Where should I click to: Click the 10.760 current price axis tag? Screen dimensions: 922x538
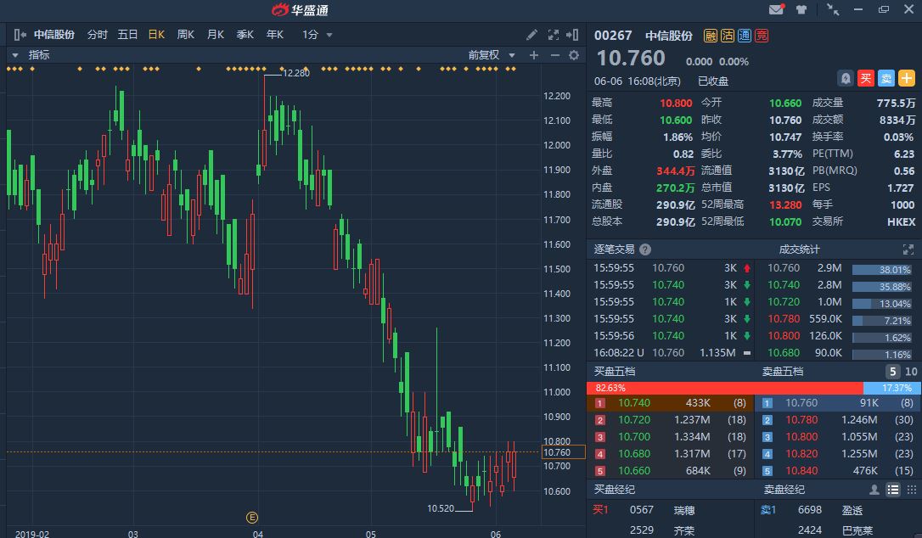click(563, 452)
